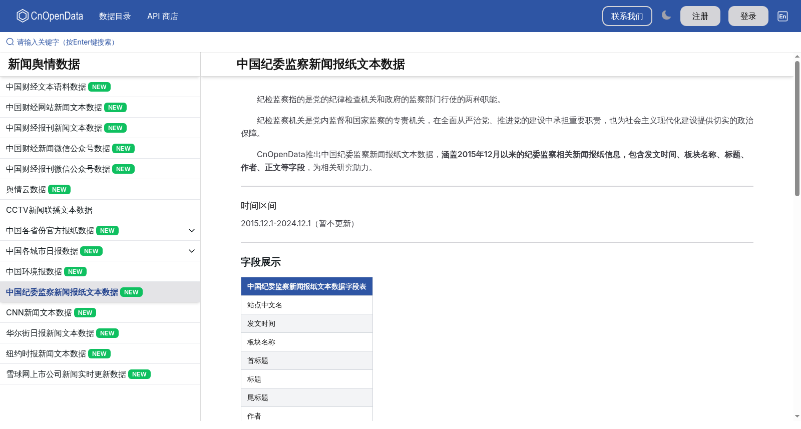The height and width of the screenshot is (429, 801).
Task: Open 纽约时报新闻文本数据 item
Action: pos(100,353)
